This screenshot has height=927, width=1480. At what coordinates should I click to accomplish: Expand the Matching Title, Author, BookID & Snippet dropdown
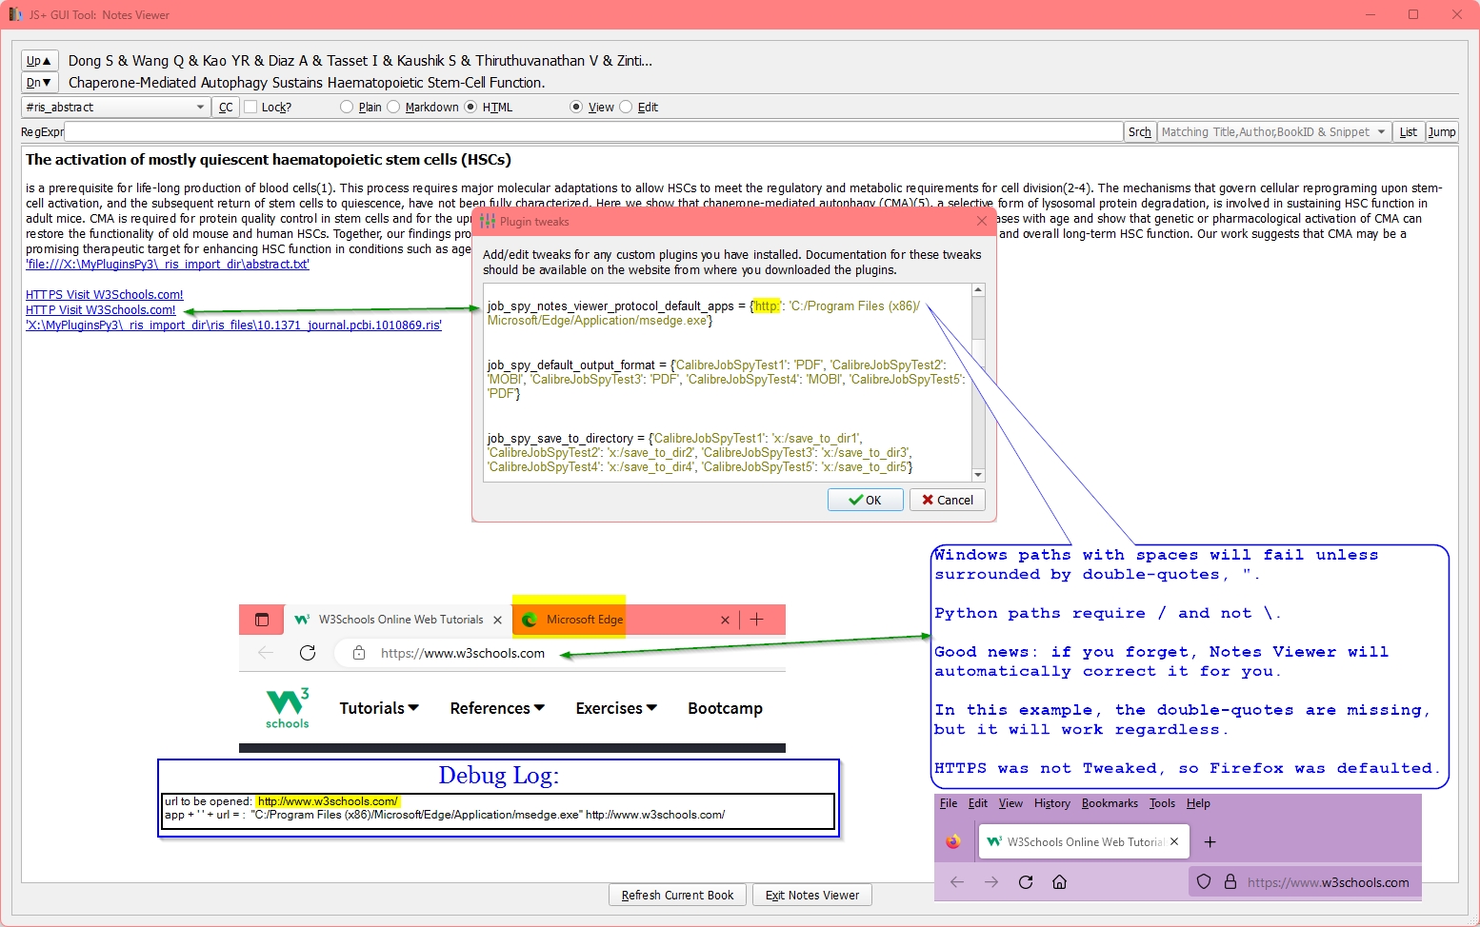[1274, 131]
